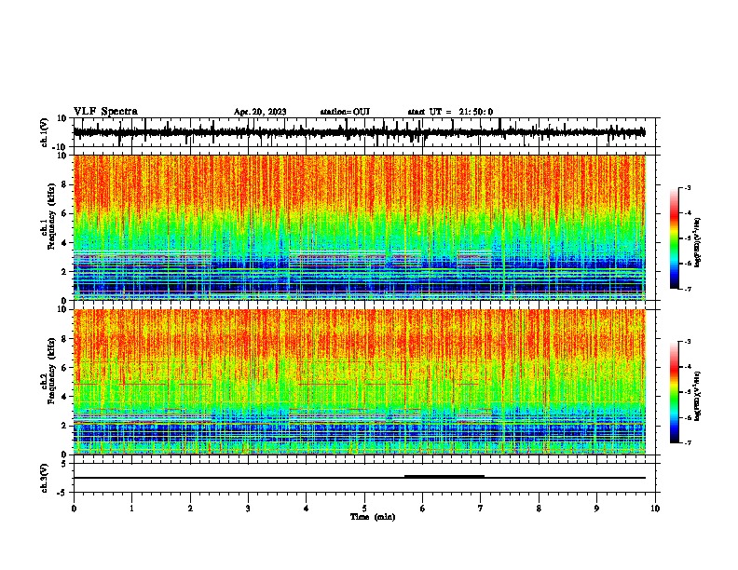Select the date "Apr. 20, 2023"
The width and height of the screenshot is (738, 570).
(260, 112)
